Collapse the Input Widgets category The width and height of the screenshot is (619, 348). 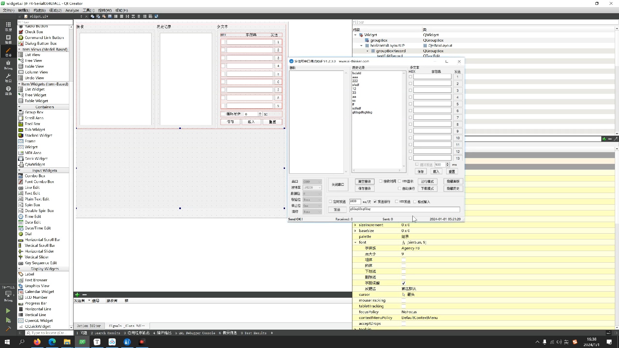[19, 170]
